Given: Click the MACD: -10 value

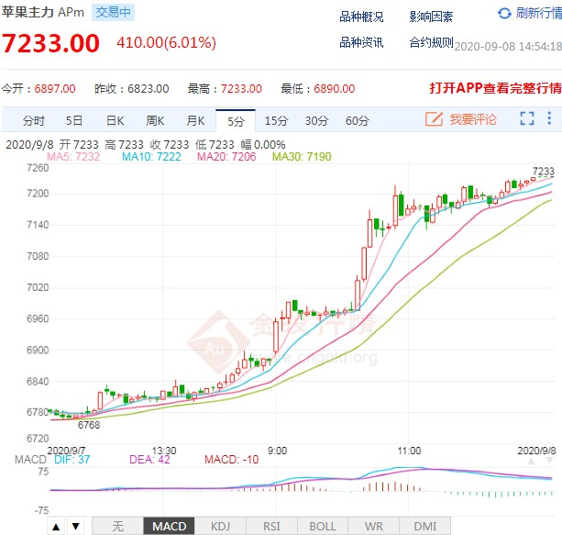Looking at the screenshot, I should coord(232,460).
